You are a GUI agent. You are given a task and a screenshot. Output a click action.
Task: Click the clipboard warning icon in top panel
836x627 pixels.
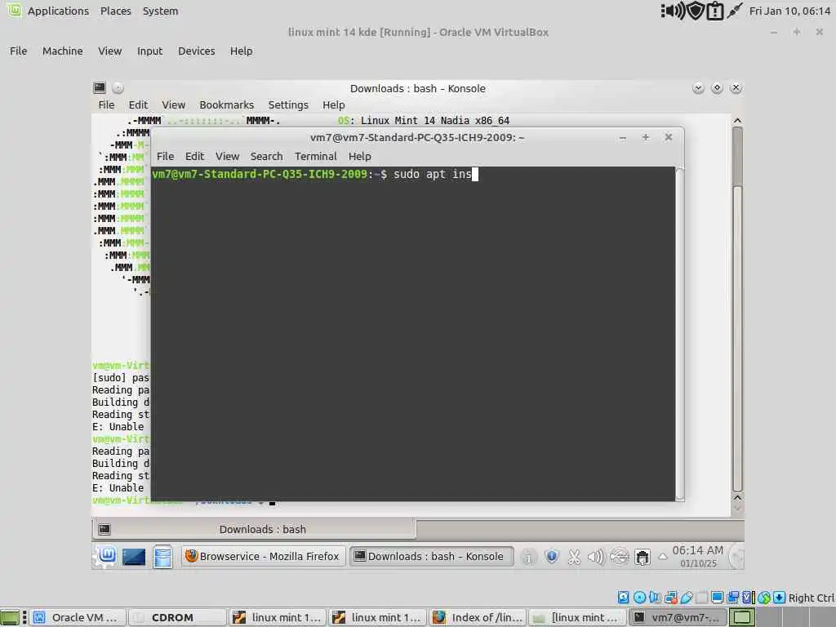coord(714,11)
